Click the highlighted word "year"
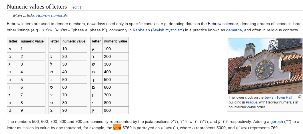The width and height of the screenshot is (303, 134). [x=117, y=128]
